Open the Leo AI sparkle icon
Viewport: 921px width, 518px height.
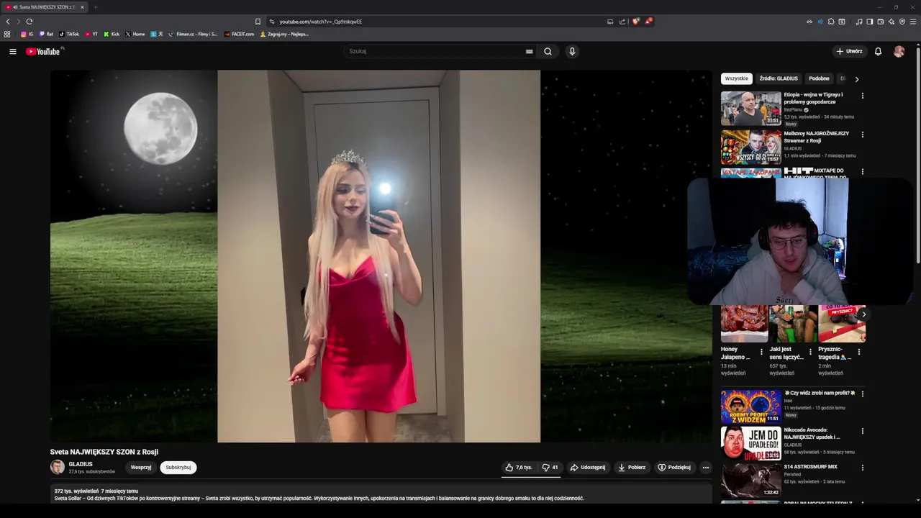tap(891, 22)
